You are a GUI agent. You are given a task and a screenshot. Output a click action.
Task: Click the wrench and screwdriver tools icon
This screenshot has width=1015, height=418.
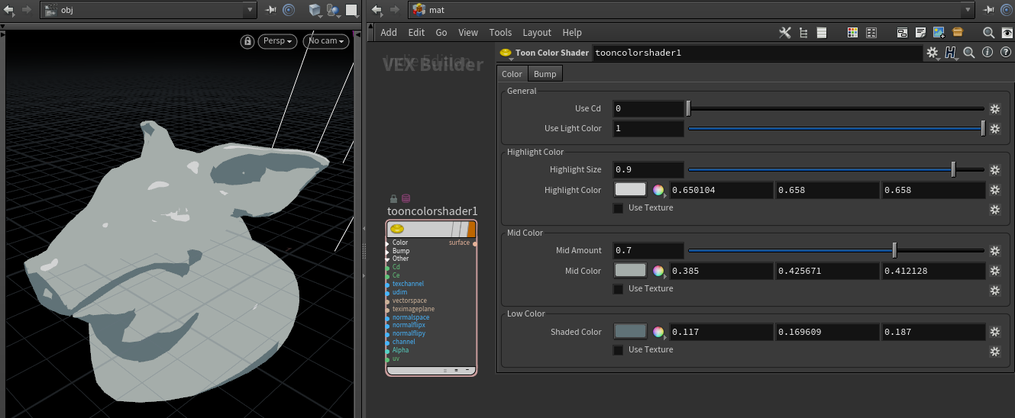tap(785, 33)
